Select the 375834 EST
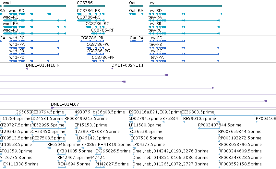Screen dimensions: 276x169 170,119
